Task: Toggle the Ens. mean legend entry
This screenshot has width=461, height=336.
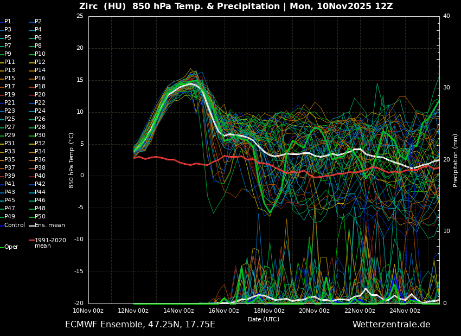Action: [49, 225]
